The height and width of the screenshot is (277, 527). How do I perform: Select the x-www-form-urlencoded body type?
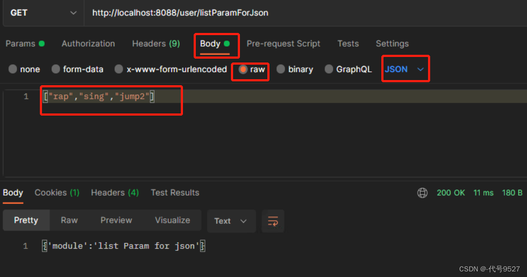coord(171,69)
